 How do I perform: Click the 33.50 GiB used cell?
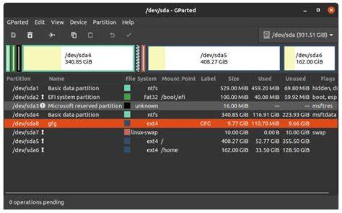pos(267,150)
